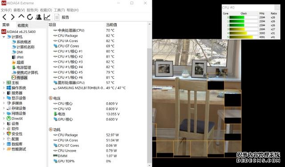Click the Back arrow in the toolbar

click(x=4, y=17)
